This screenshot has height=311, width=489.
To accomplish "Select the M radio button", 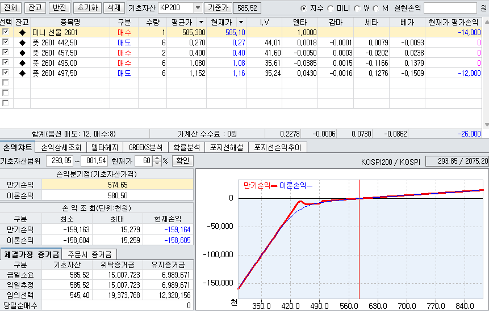I will tap(376, 8).
